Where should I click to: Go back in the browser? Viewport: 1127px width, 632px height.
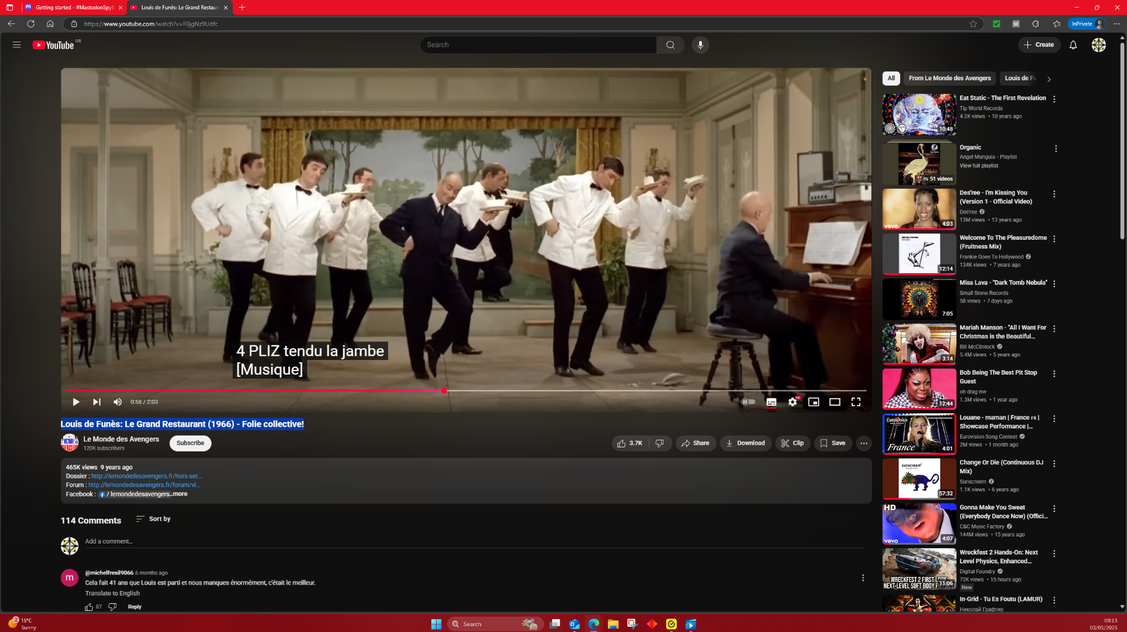pyautogui.click(x=11, y=24)
